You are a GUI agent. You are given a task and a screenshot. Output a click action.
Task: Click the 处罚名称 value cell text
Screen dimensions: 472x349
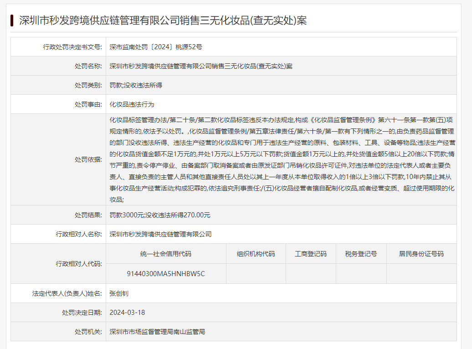201,66
